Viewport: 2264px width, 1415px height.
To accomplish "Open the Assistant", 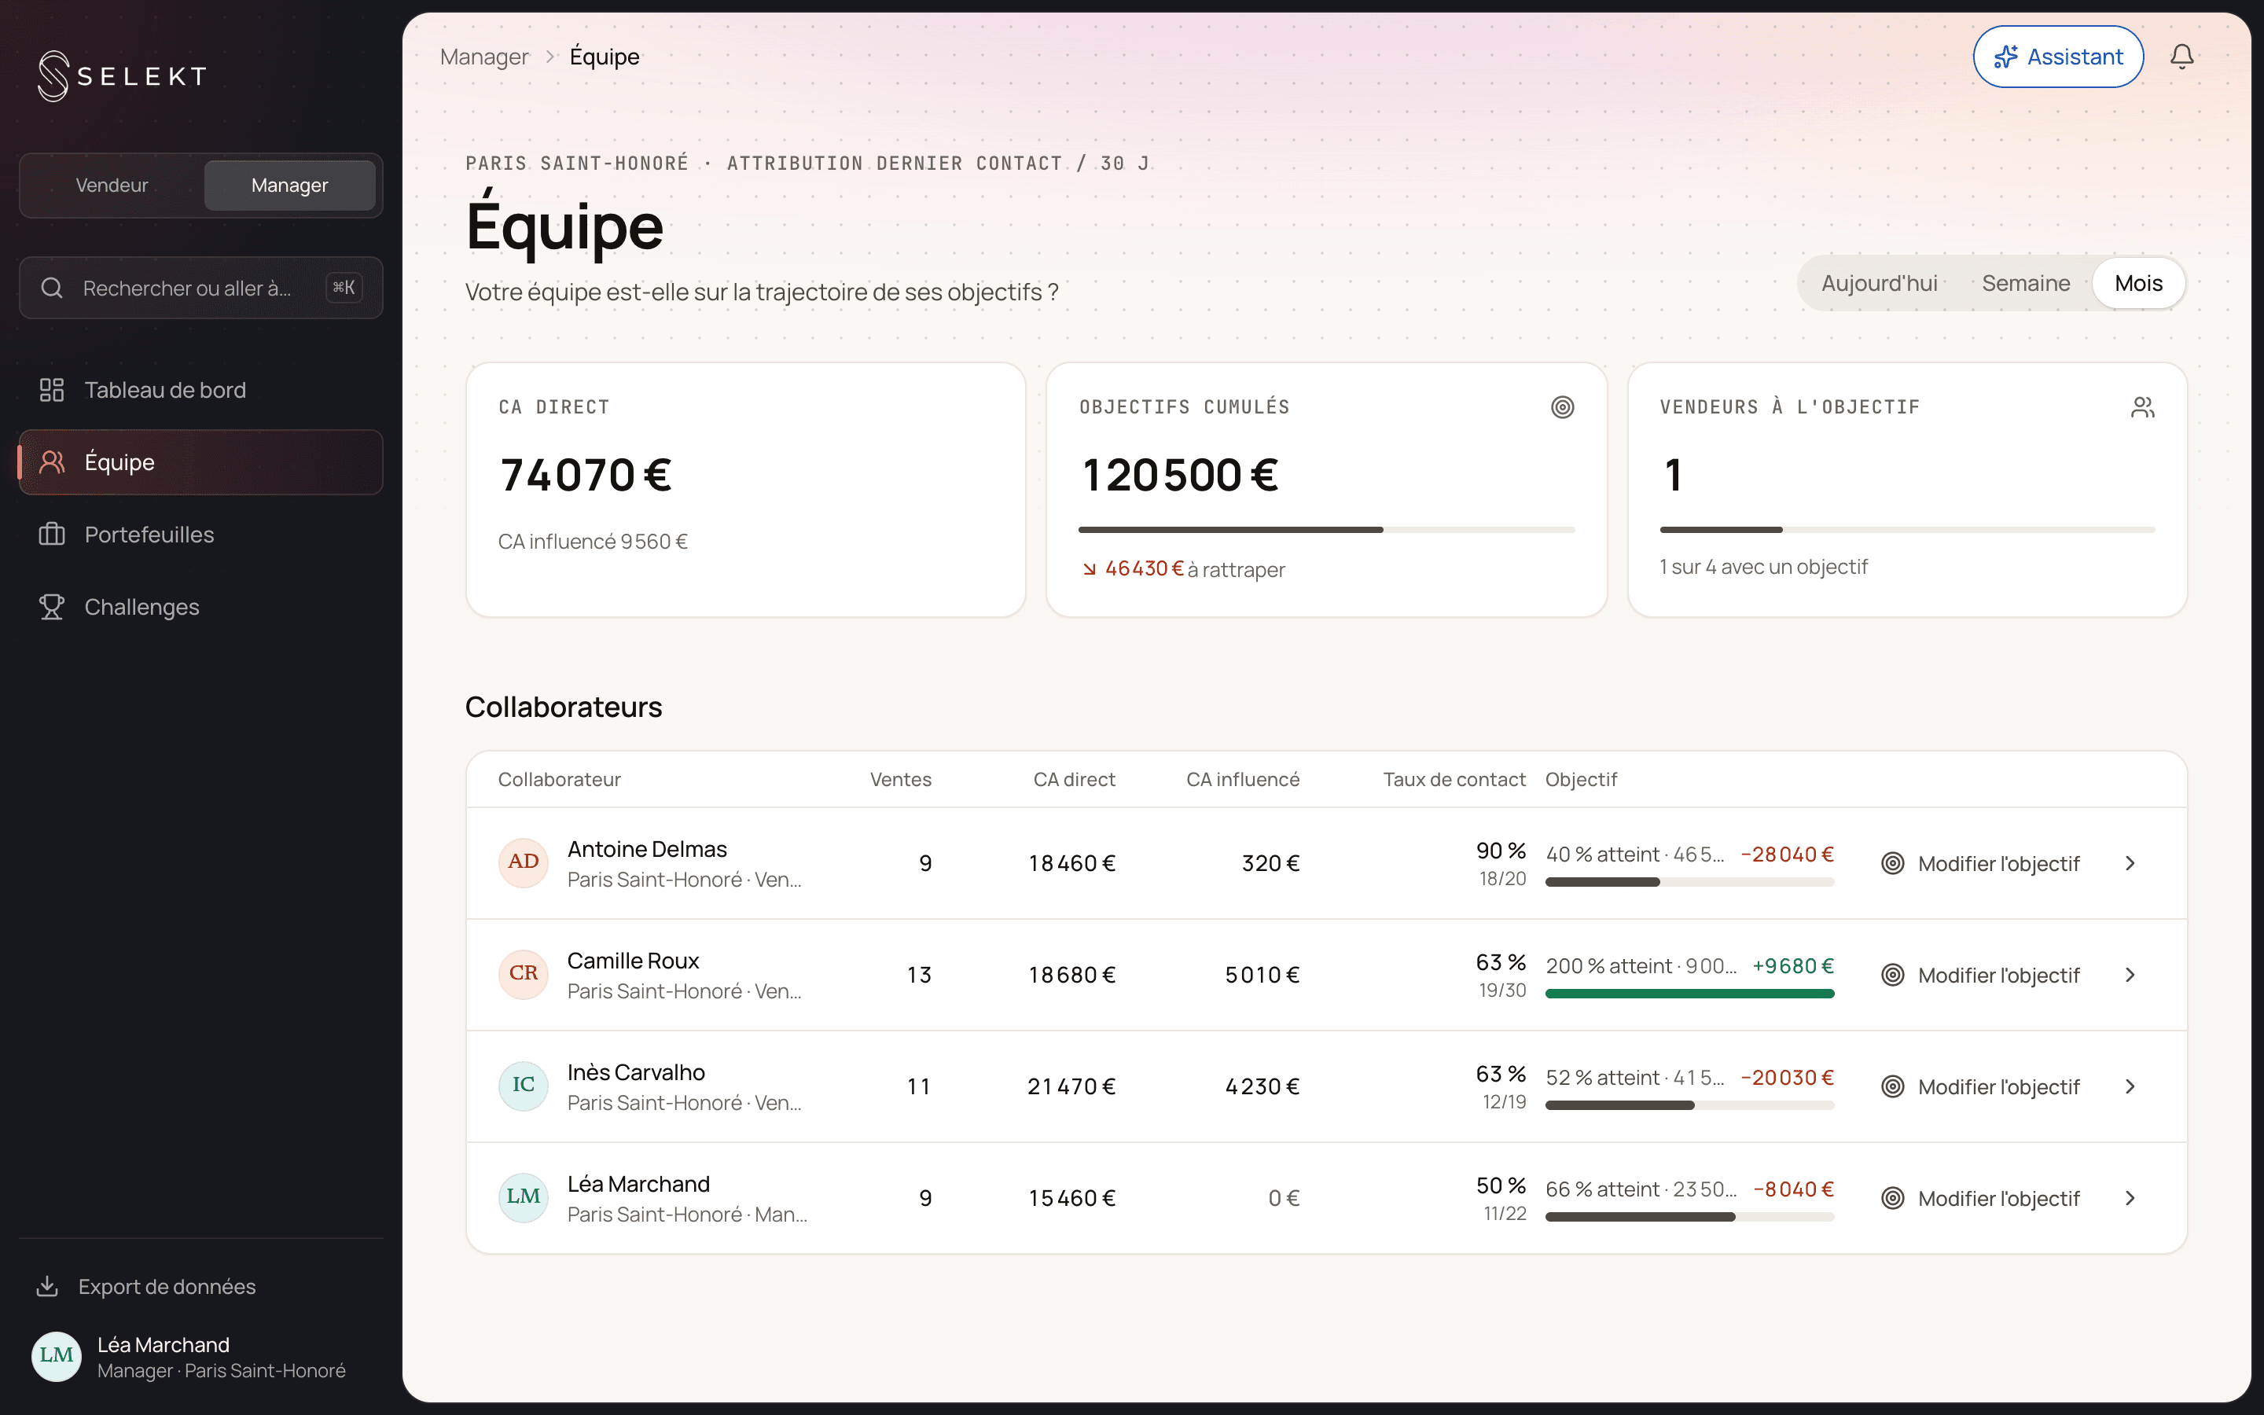I will coord(2058,57).
